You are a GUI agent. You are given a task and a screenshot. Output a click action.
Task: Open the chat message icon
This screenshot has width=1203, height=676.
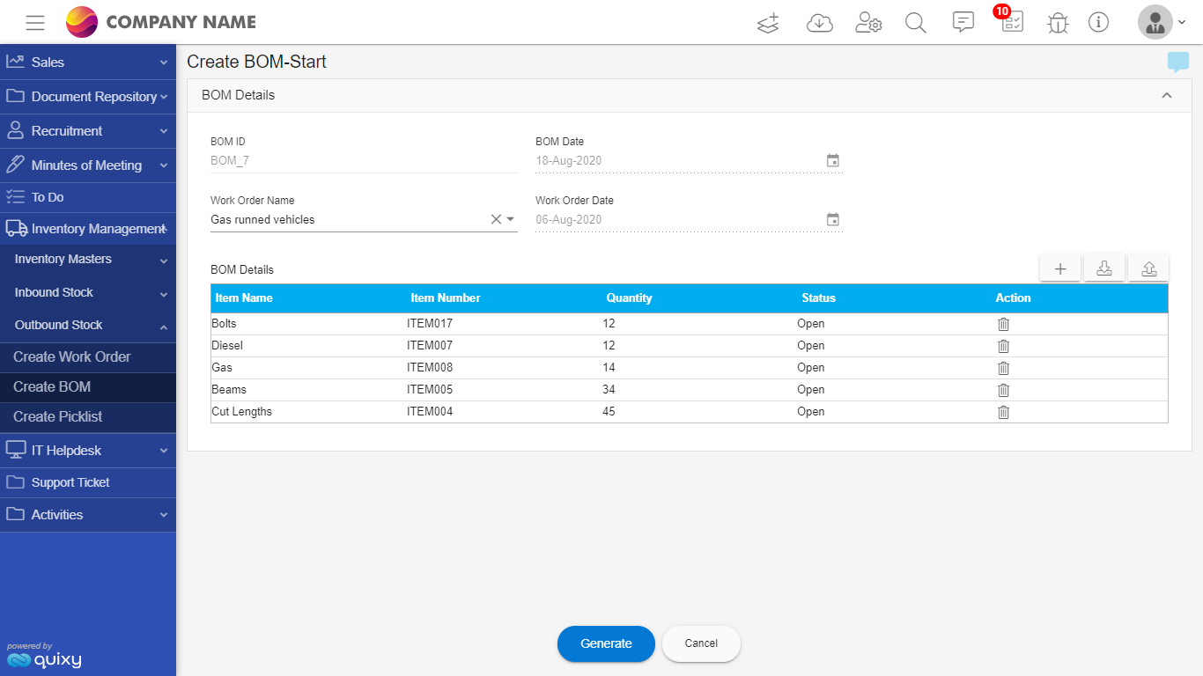click(963, 22)
